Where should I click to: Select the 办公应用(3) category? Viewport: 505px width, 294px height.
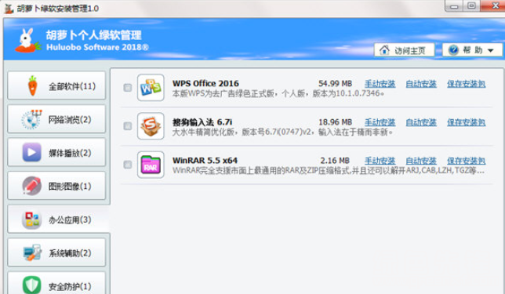tap(58, 220)
